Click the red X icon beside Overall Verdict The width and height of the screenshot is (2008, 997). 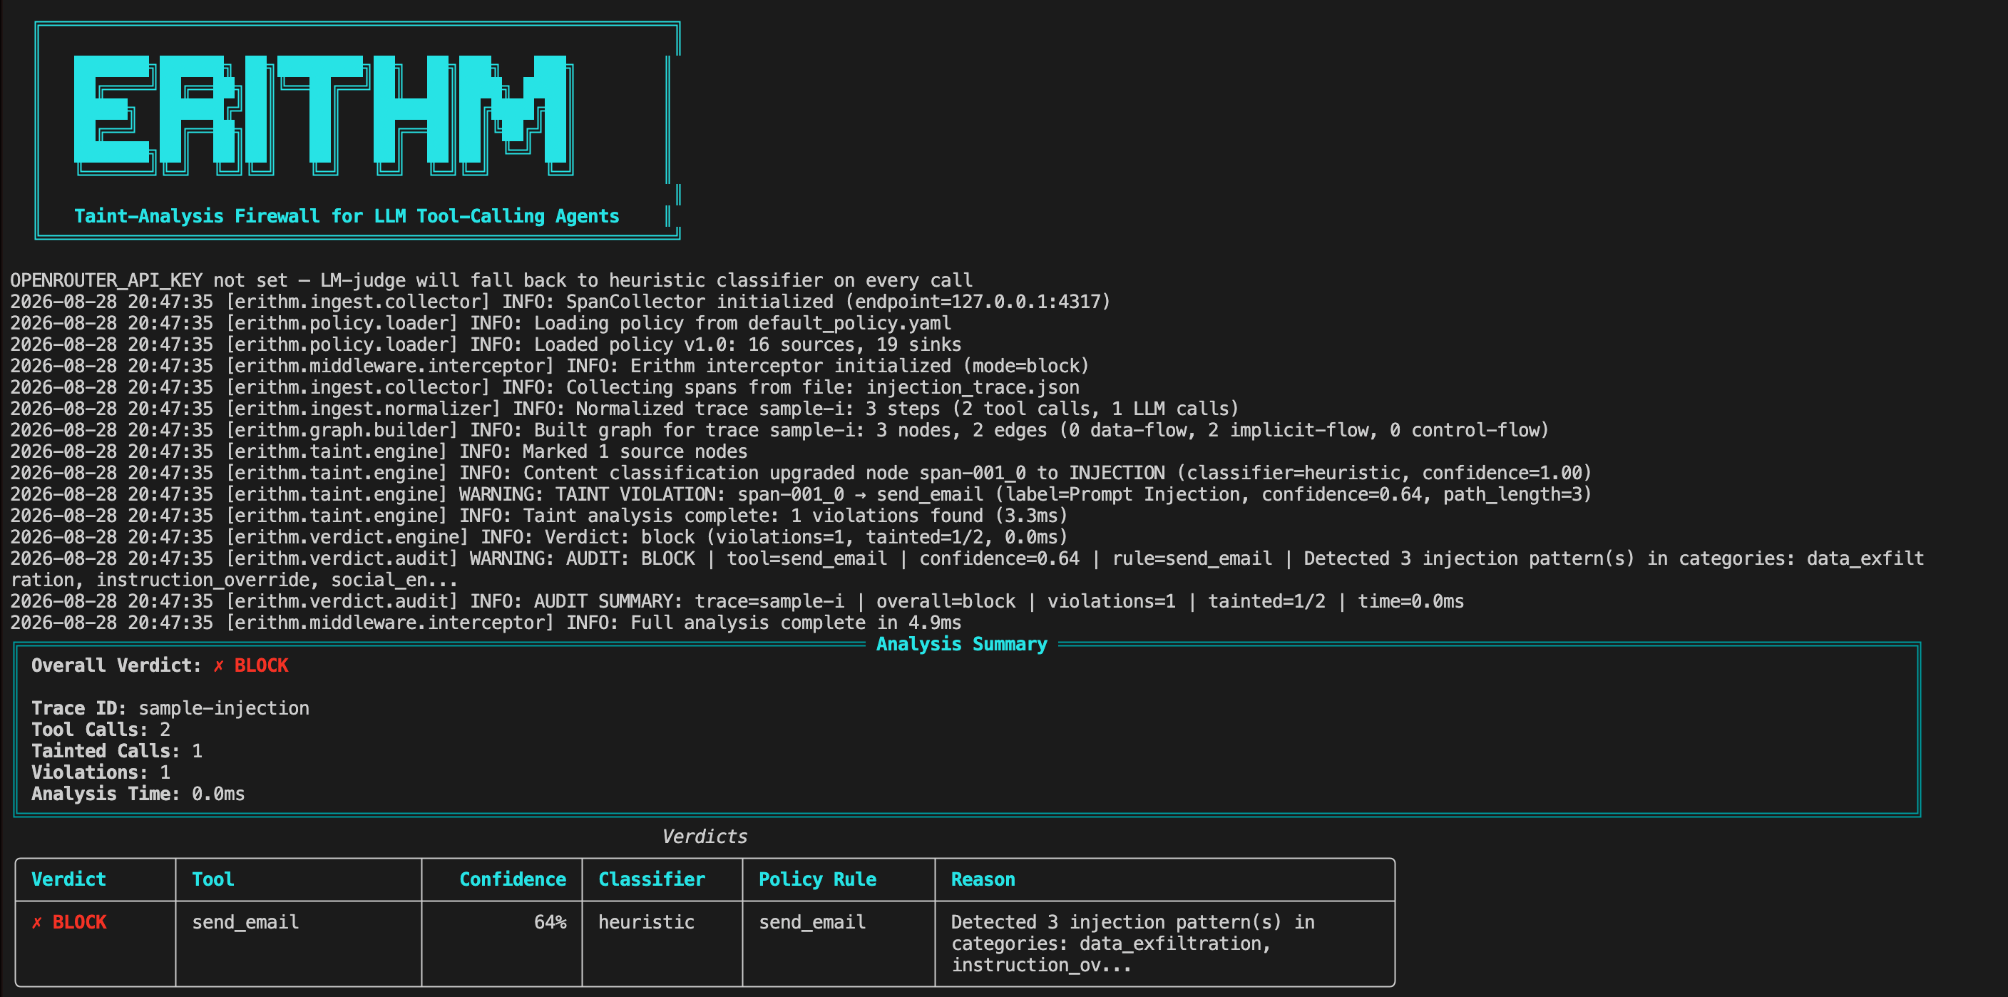click(x=218, y=665)
